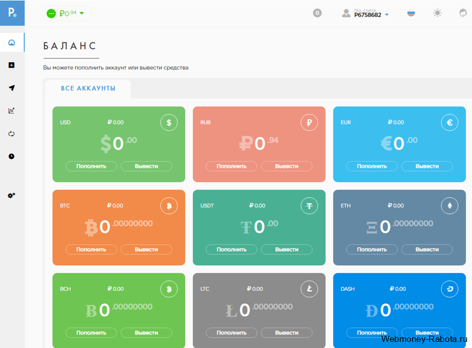Click Пополнить on the RUB card
This screenshot has height=348, width=472.
click(x=231, y=166)
